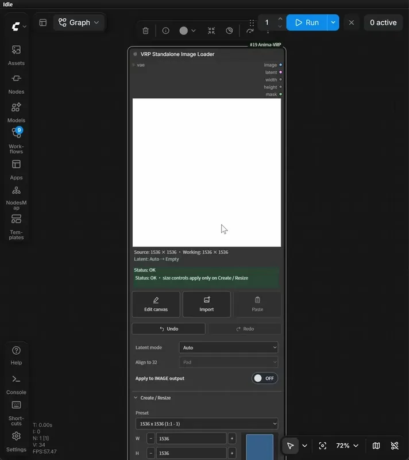Open the Apps panel

coord(16,170)
